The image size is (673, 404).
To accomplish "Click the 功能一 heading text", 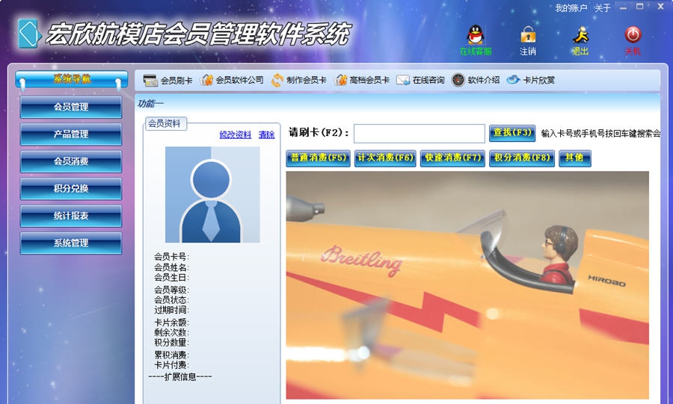I will [x=150, y=103].
